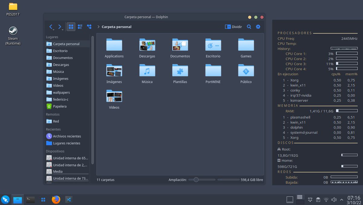This screenshot has height=205, width=363.
Task: Select the PortWINE folder
Action: [213, 74]
